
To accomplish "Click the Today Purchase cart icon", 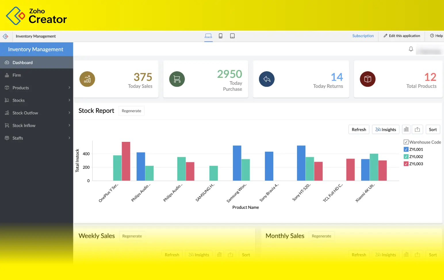I will (x=177, y=79).
